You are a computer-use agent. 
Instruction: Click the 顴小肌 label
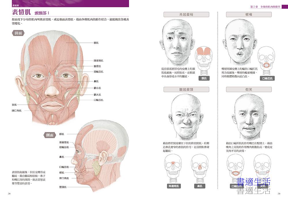(97, 88)
